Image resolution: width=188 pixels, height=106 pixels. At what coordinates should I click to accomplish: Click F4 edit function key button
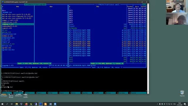[x=41, y=93]
